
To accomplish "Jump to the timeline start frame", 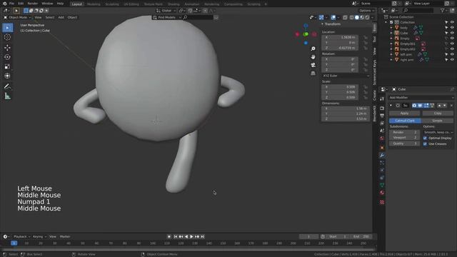I will (x=176, y=236).
